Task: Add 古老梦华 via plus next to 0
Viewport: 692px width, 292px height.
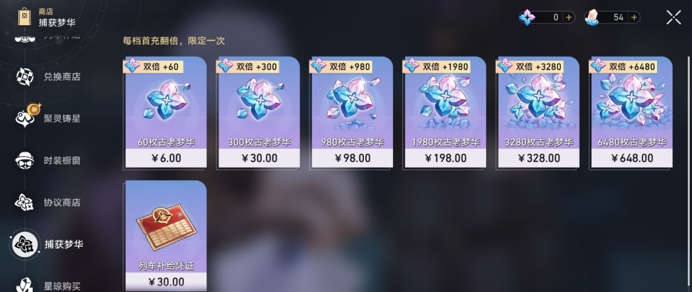Action: pos(568,17)
